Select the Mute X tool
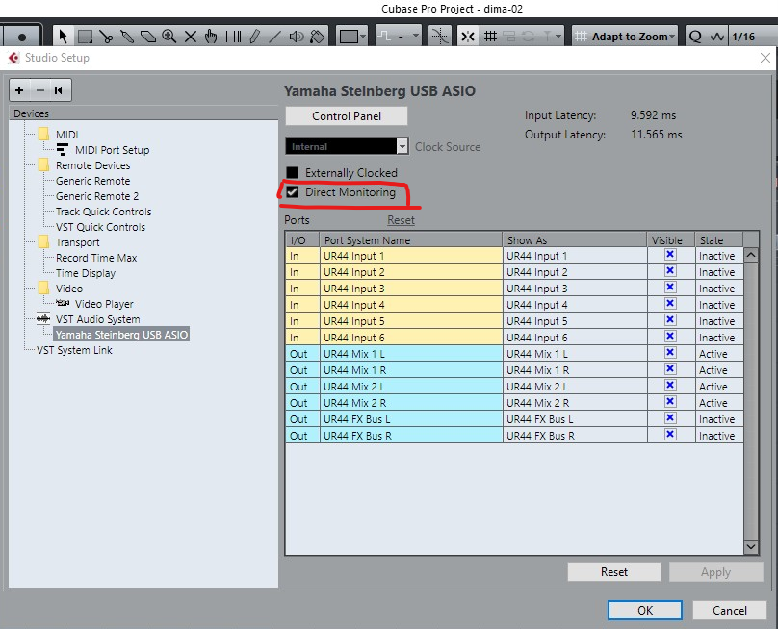The height and width of the screenshot is (629, 778). [191, 37]
